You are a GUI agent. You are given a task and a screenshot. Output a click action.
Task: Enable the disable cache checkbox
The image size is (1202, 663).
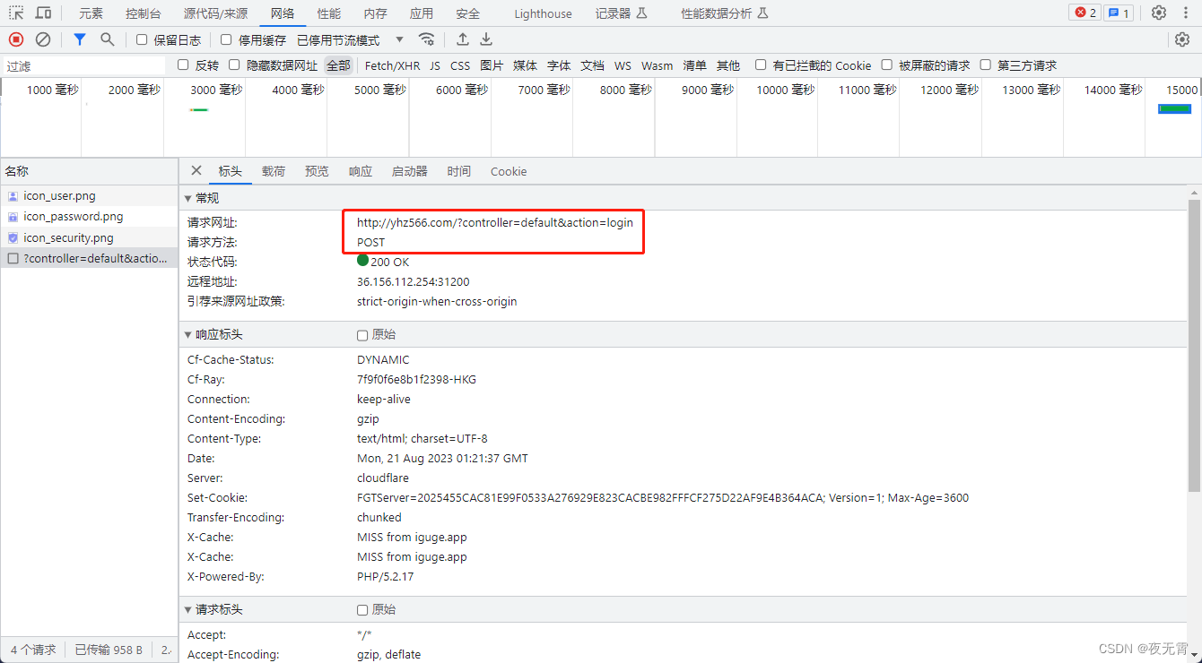(226, 39)
